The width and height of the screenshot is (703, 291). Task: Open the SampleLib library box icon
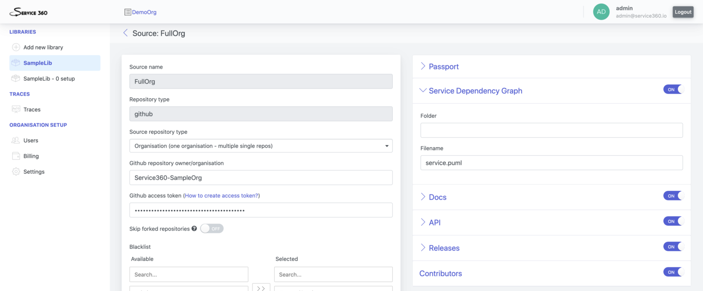[x=16, y=63]
